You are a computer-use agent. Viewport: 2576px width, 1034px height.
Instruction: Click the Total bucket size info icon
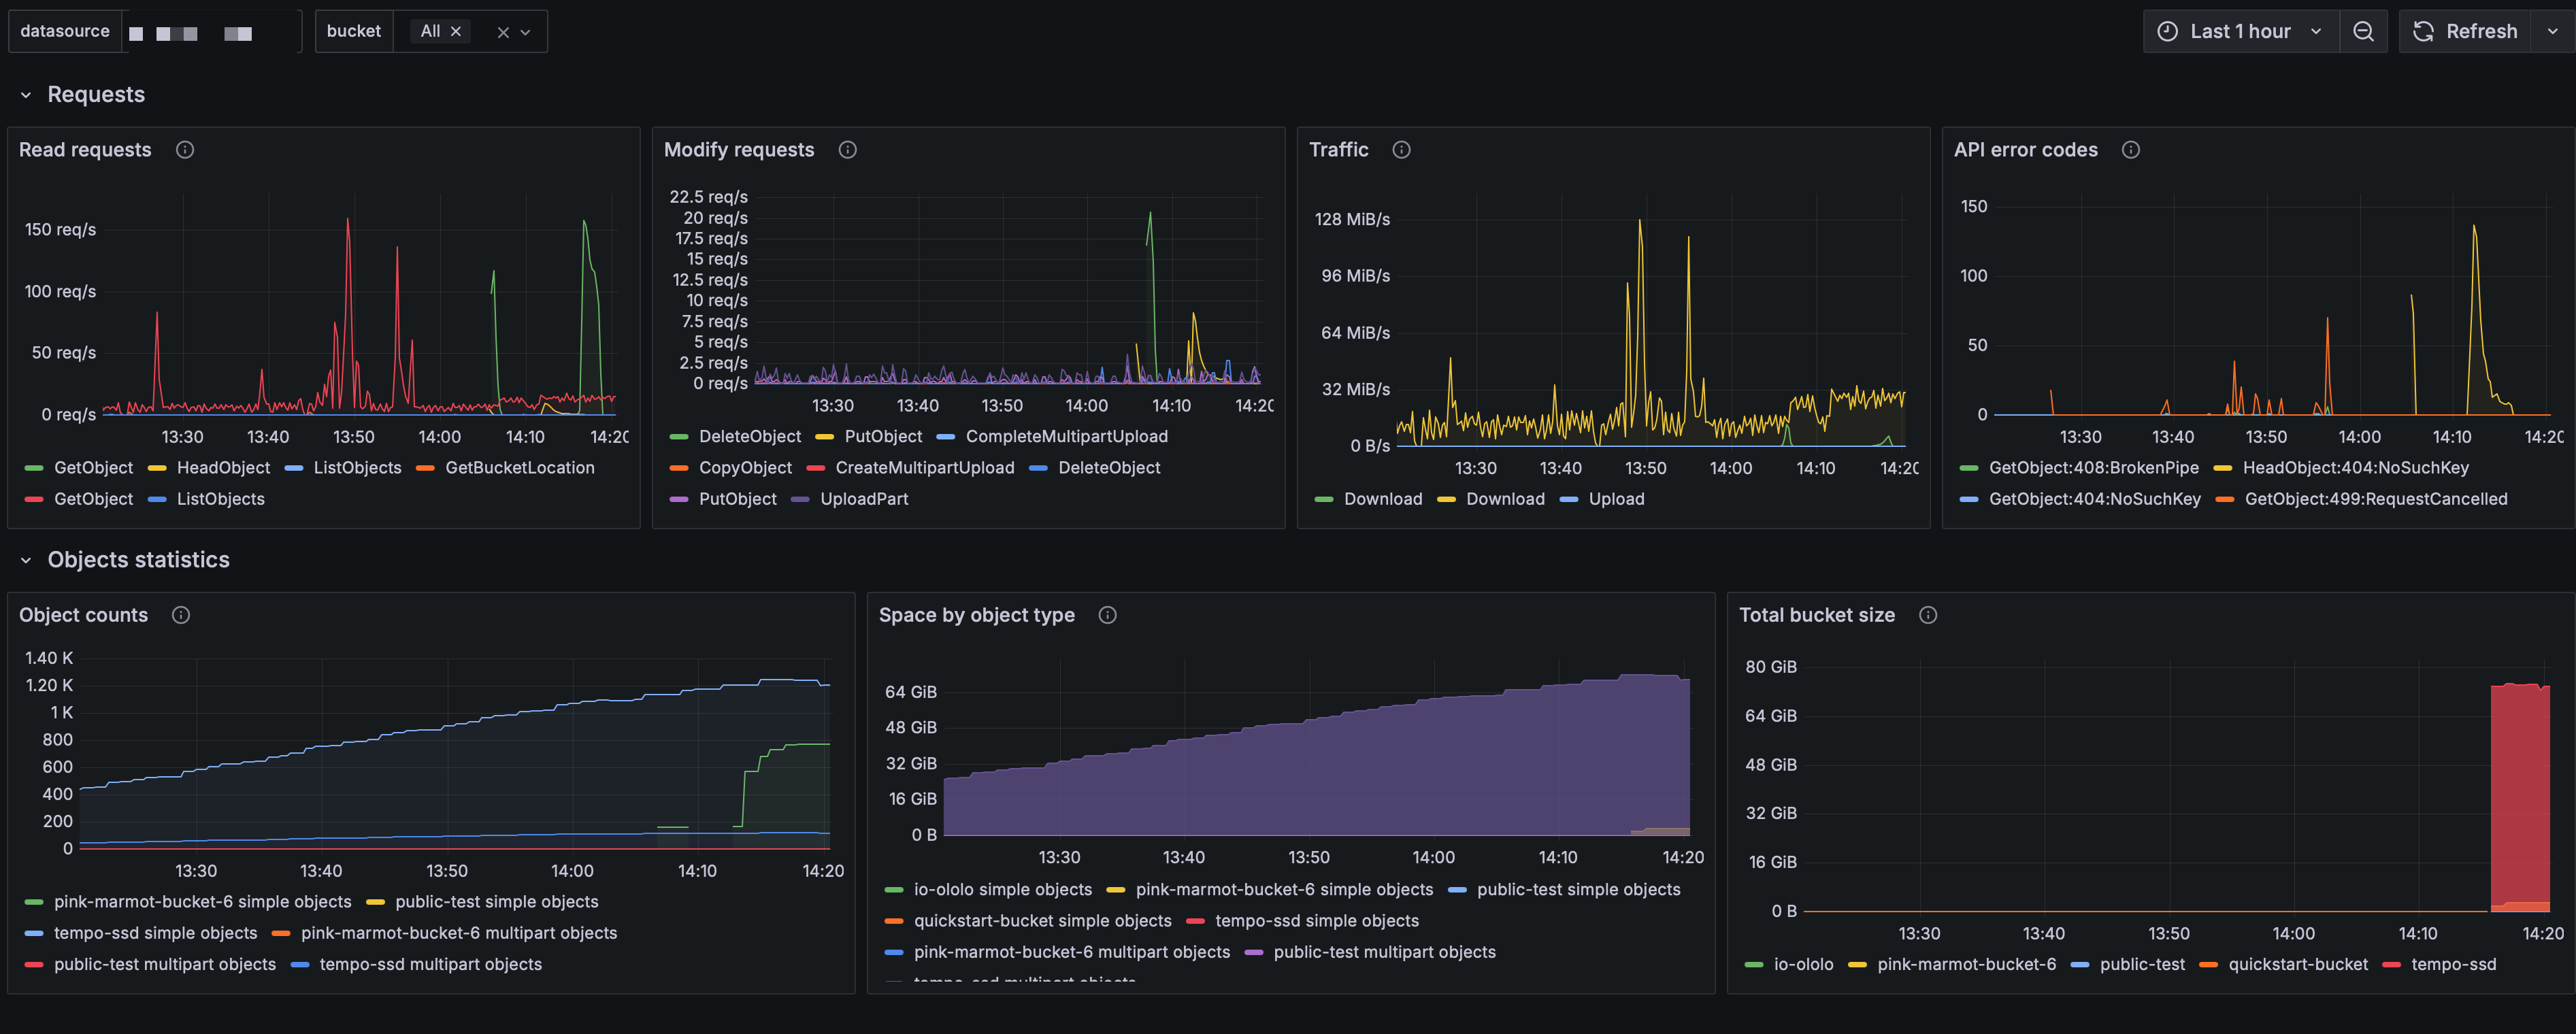(x=1927, y=615)
